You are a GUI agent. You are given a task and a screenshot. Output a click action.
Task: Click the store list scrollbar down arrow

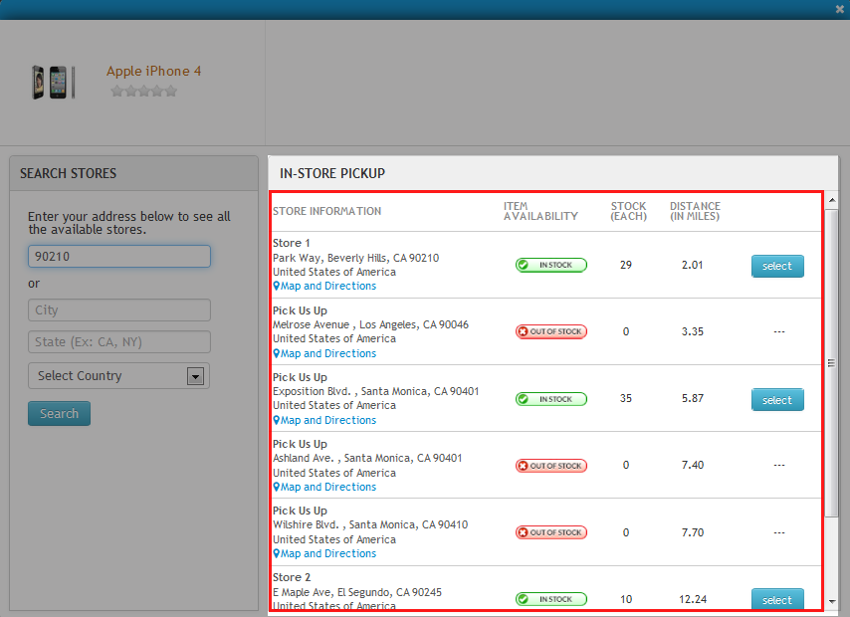[832, 602]
